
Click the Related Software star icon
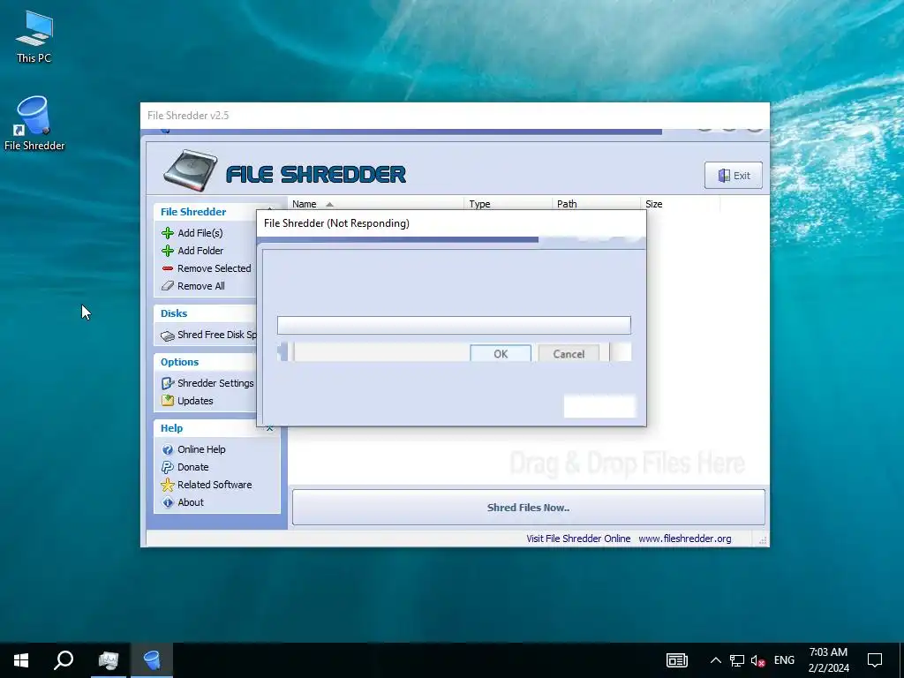(168, 485)
